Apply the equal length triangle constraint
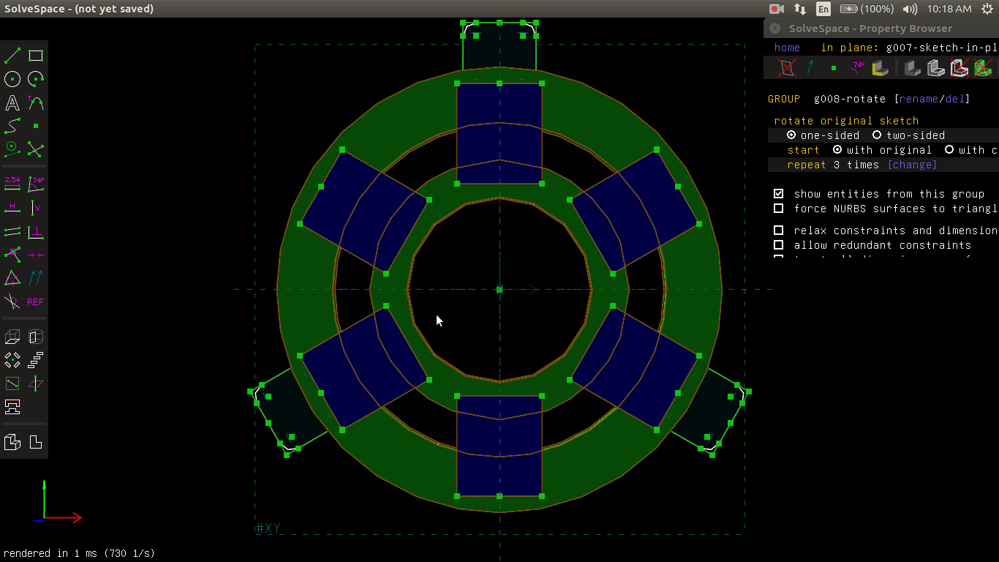The image size is (999, 562). click(x=12, y=278)
